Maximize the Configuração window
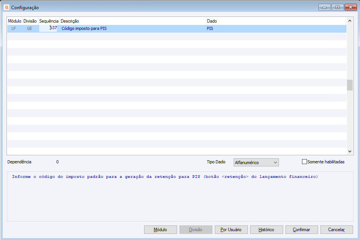The image size is (360, 240). pyautogui.click(x=337, y=7)
